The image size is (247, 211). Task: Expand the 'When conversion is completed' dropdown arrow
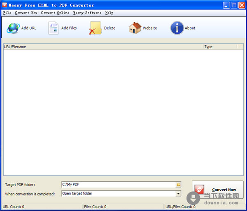tap(178, 193)
